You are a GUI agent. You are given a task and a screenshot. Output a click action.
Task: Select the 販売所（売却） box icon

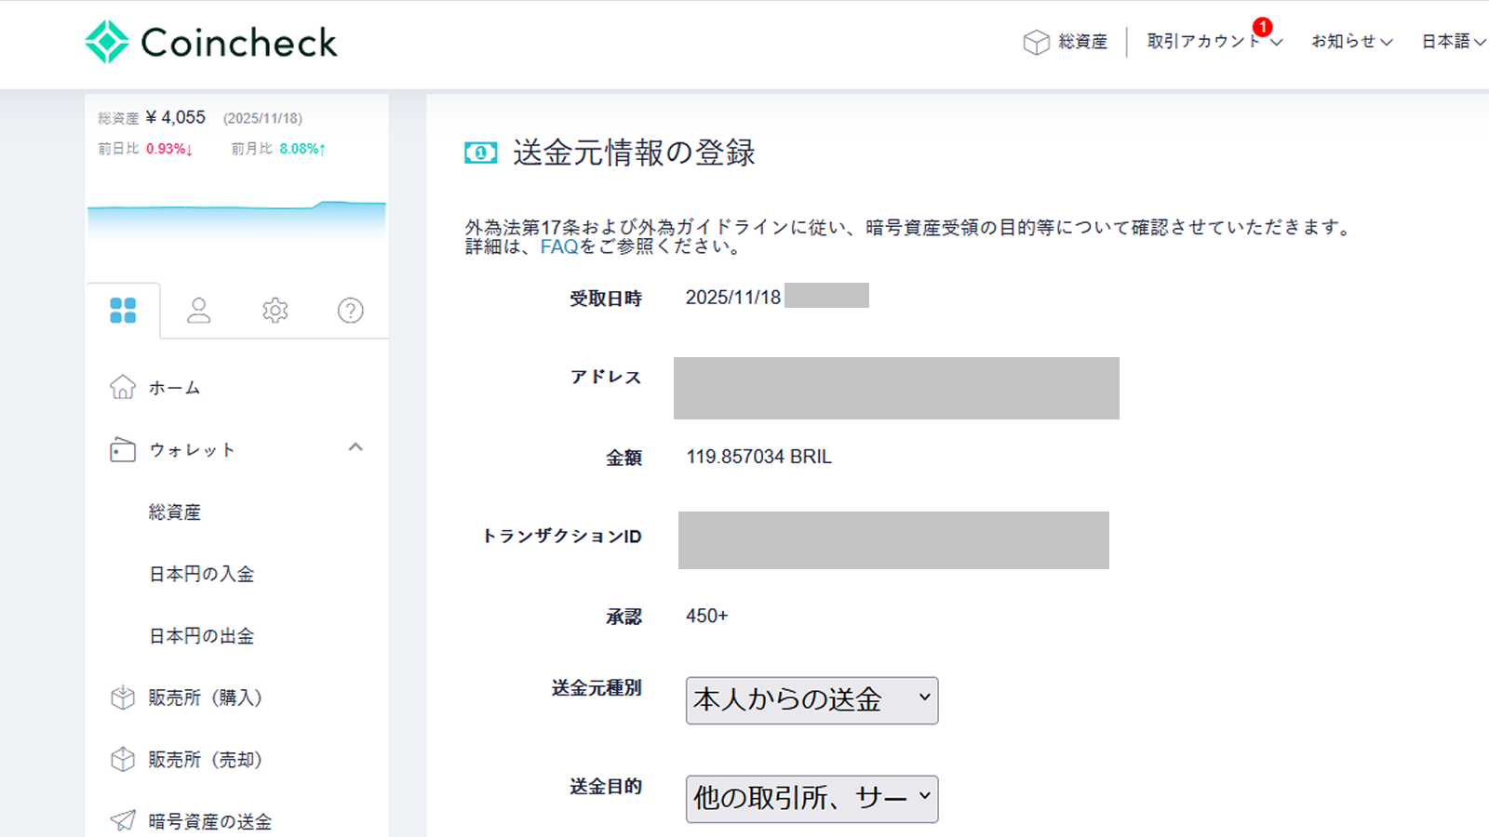[122, 759]
